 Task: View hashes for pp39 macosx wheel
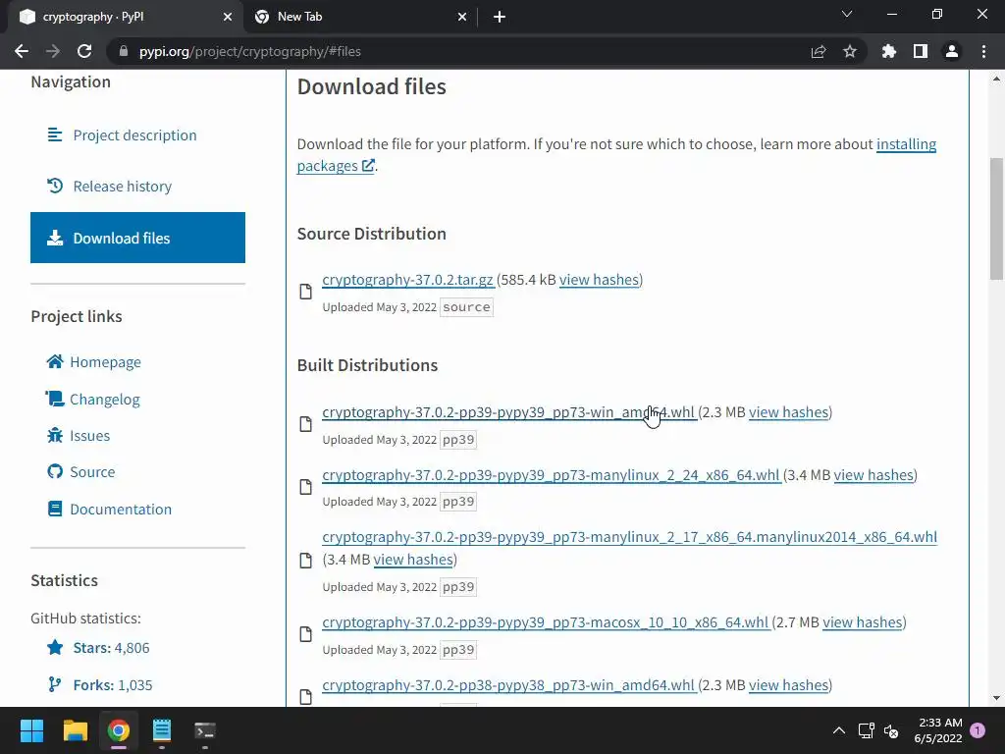click(x=863, y=622)
